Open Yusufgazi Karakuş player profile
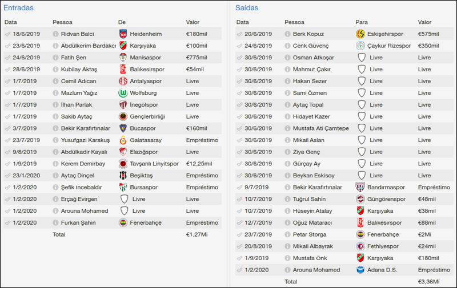Image resolution: width=457 pixels, height=288 pixels. click(85, 140)
